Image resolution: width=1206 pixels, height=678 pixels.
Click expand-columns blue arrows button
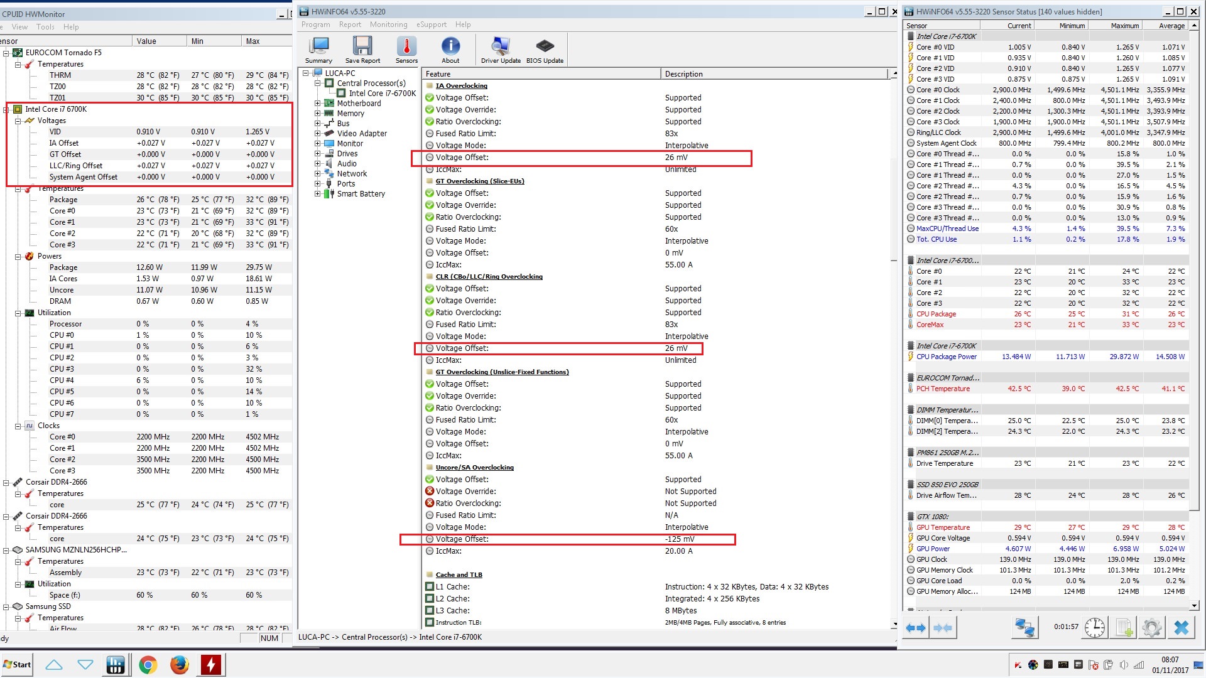(916, 628)
